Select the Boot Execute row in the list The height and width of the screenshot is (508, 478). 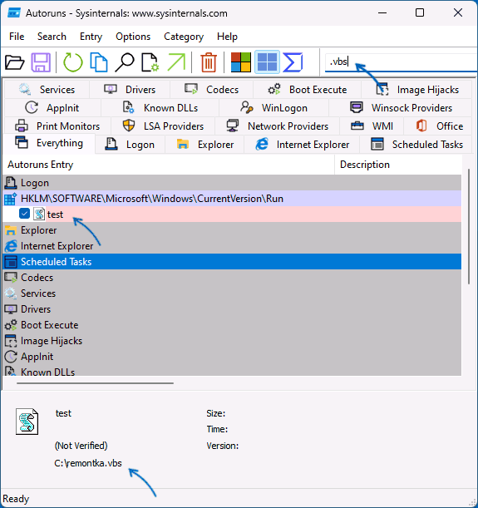pos(232,324)
